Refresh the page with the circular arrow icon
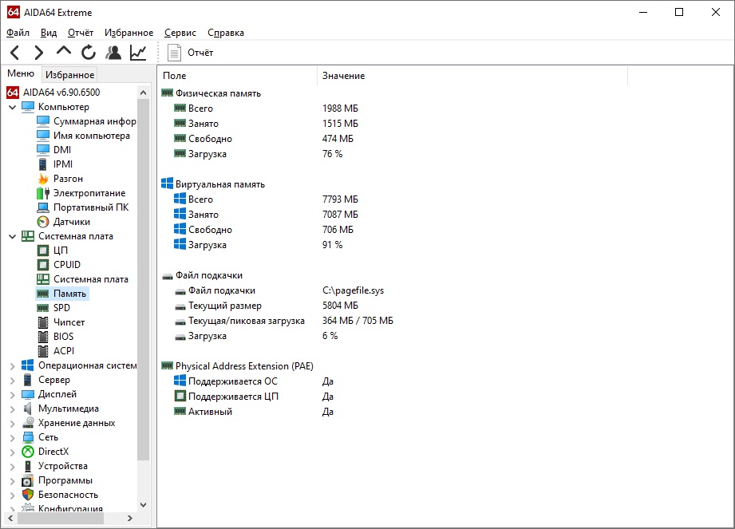The height and width of the screenshot is (529, 735). click(88, 53)
